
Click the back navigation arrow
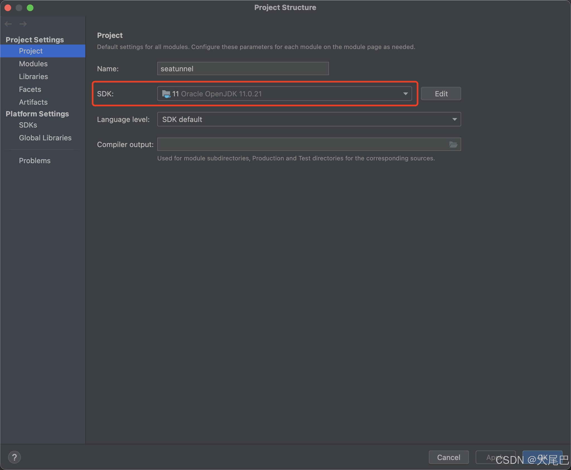pyautogui.click(x=8, y=24)
